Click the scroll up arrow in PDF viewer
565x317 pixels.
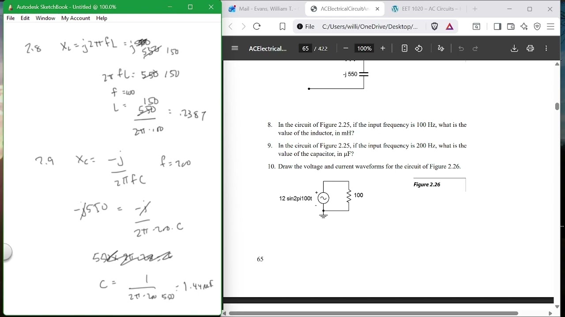coord(557,64)
